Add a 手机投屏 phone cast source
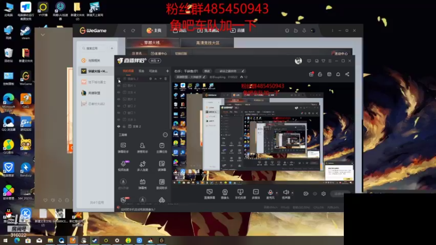Image resolution: width=436 pixels, height=245 pixels. [x=240, y=194]
